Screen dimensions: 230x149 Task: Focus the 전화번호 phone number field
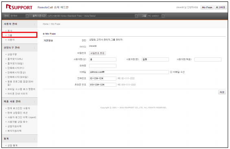coord(103,79)
